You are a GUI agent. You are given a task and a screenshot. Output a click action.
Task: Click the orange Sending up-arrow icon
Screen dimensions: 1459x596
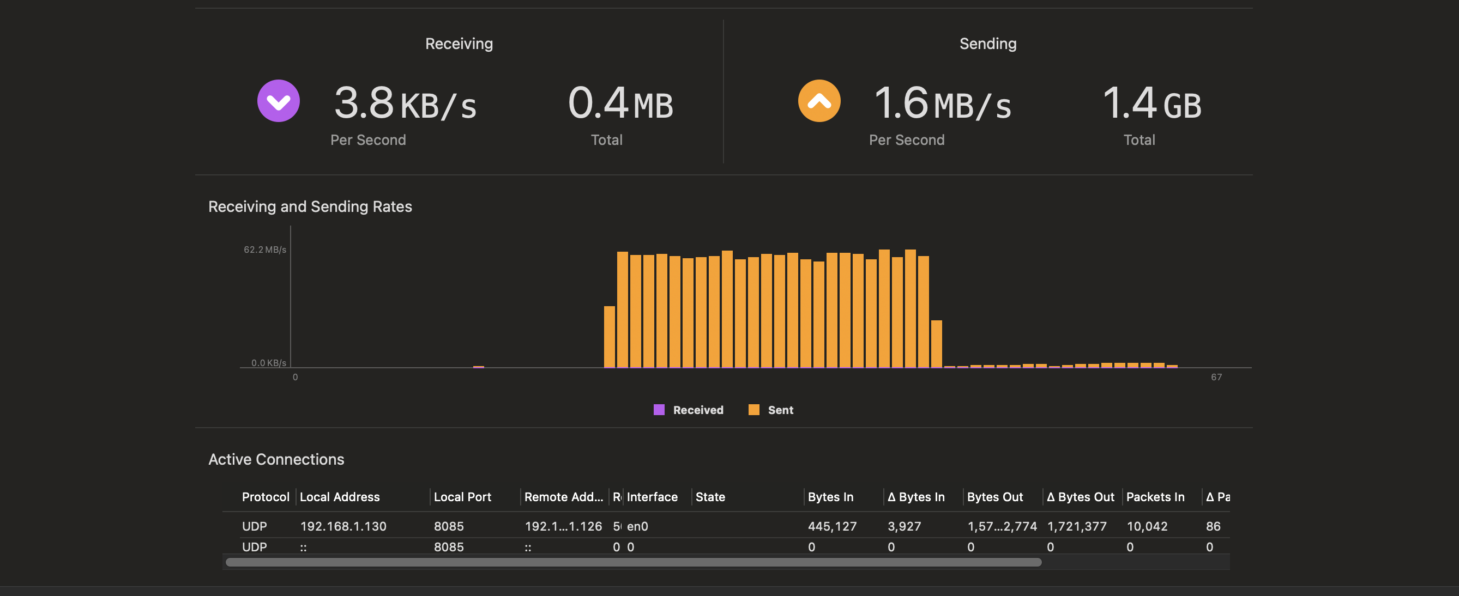(819, 101)
